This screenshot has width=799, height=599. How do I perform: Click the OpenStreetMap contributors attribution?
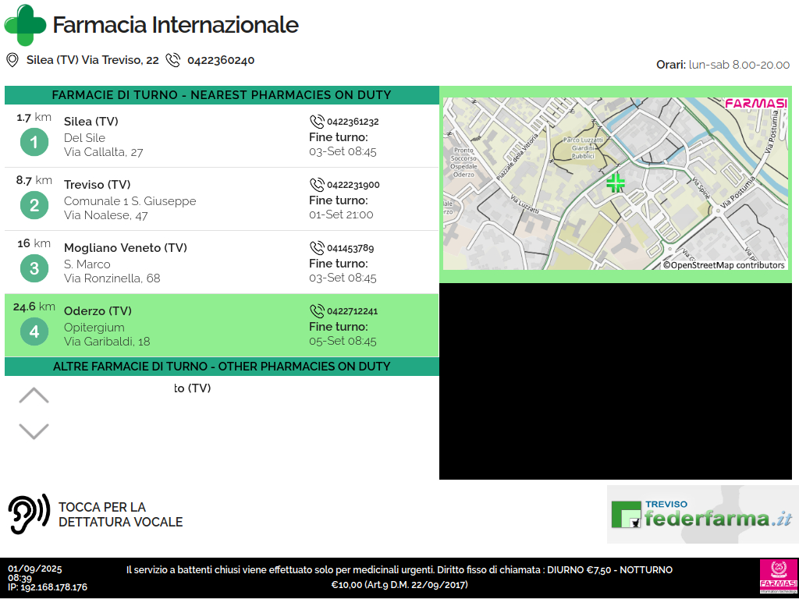tap(724, 265)
